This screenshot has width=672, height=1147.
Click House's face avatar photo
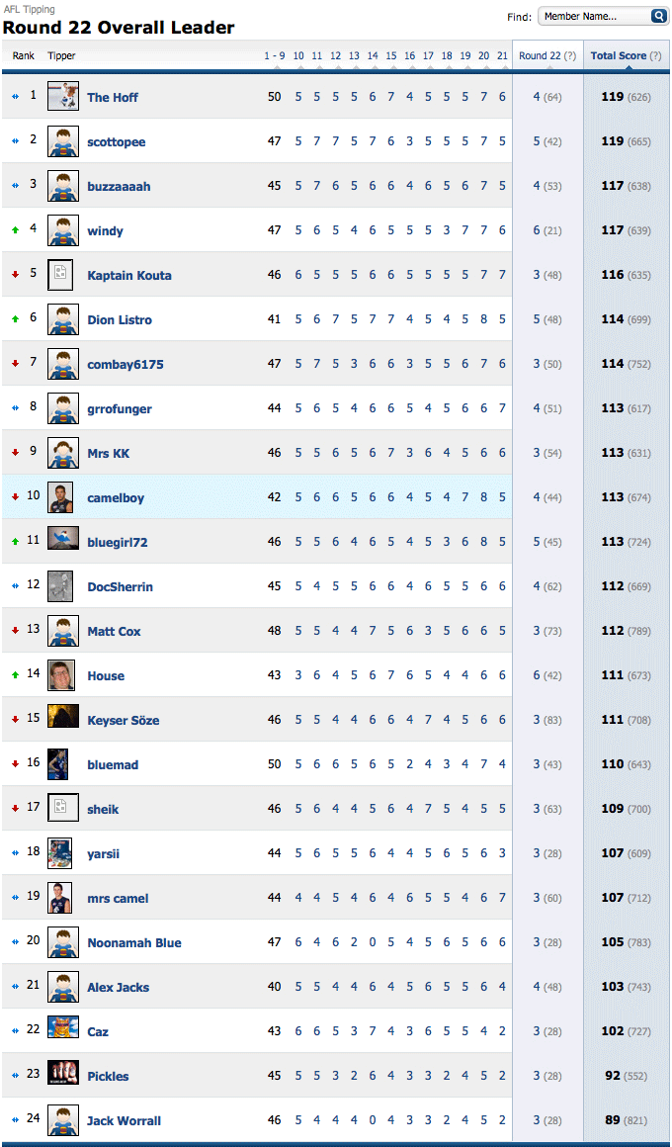[x=60, y=675]
